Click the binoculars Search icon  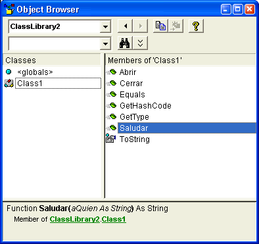[x=125, y=43]
